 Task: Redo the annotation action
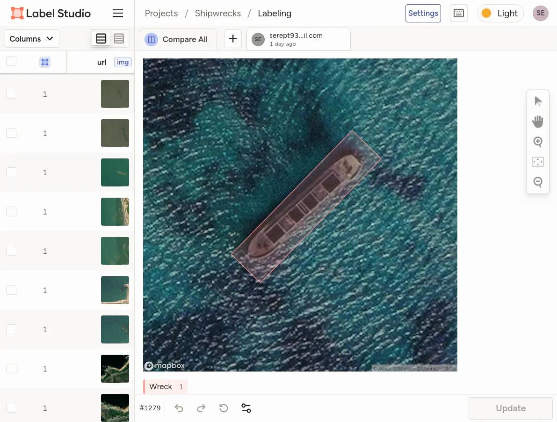tap(201, 408)
